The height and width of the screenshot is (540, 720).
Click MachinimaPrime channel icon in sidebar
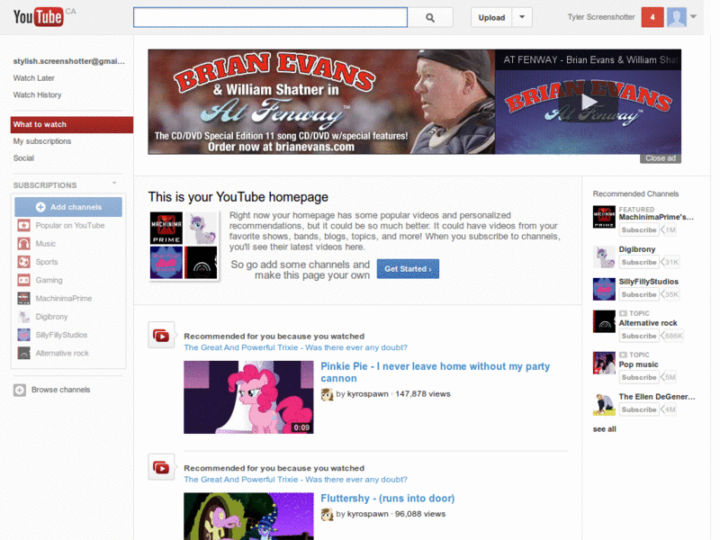(x=24, y=299)
